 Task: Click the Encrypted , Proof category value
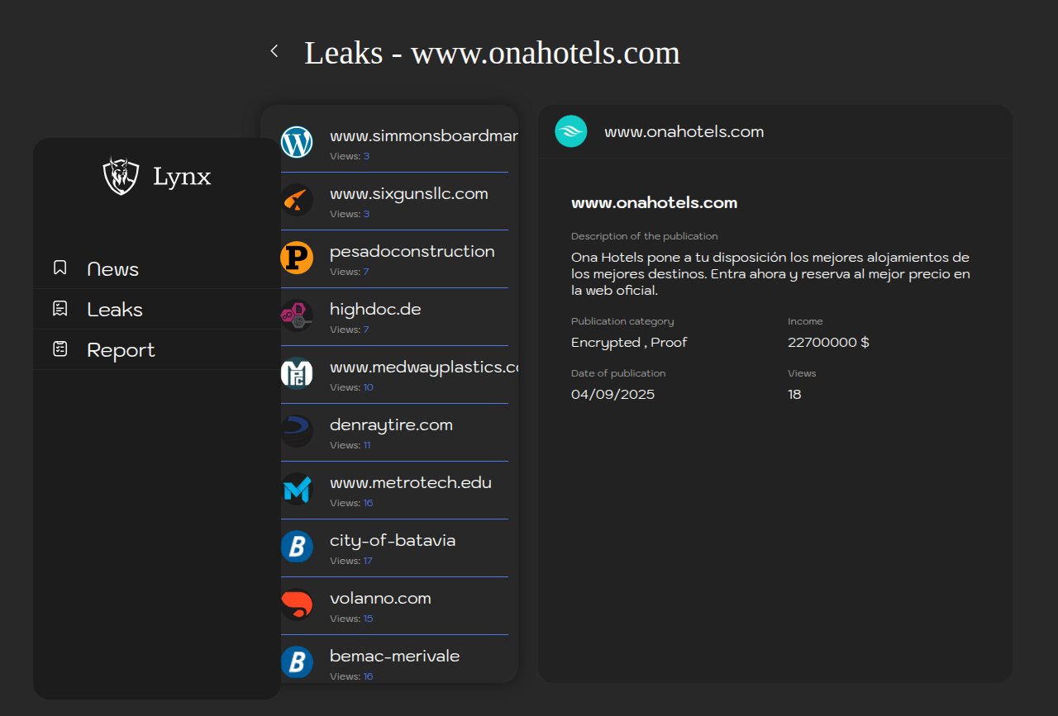tap(629, 342)
